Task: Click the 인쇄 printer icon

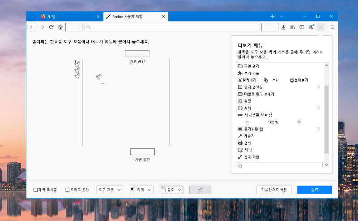Action: pos(240,143)
